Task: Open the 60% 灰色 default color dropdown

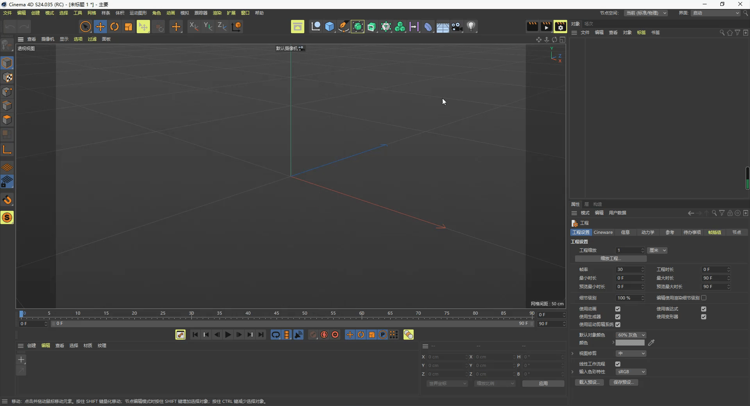Action: (630, 335)
